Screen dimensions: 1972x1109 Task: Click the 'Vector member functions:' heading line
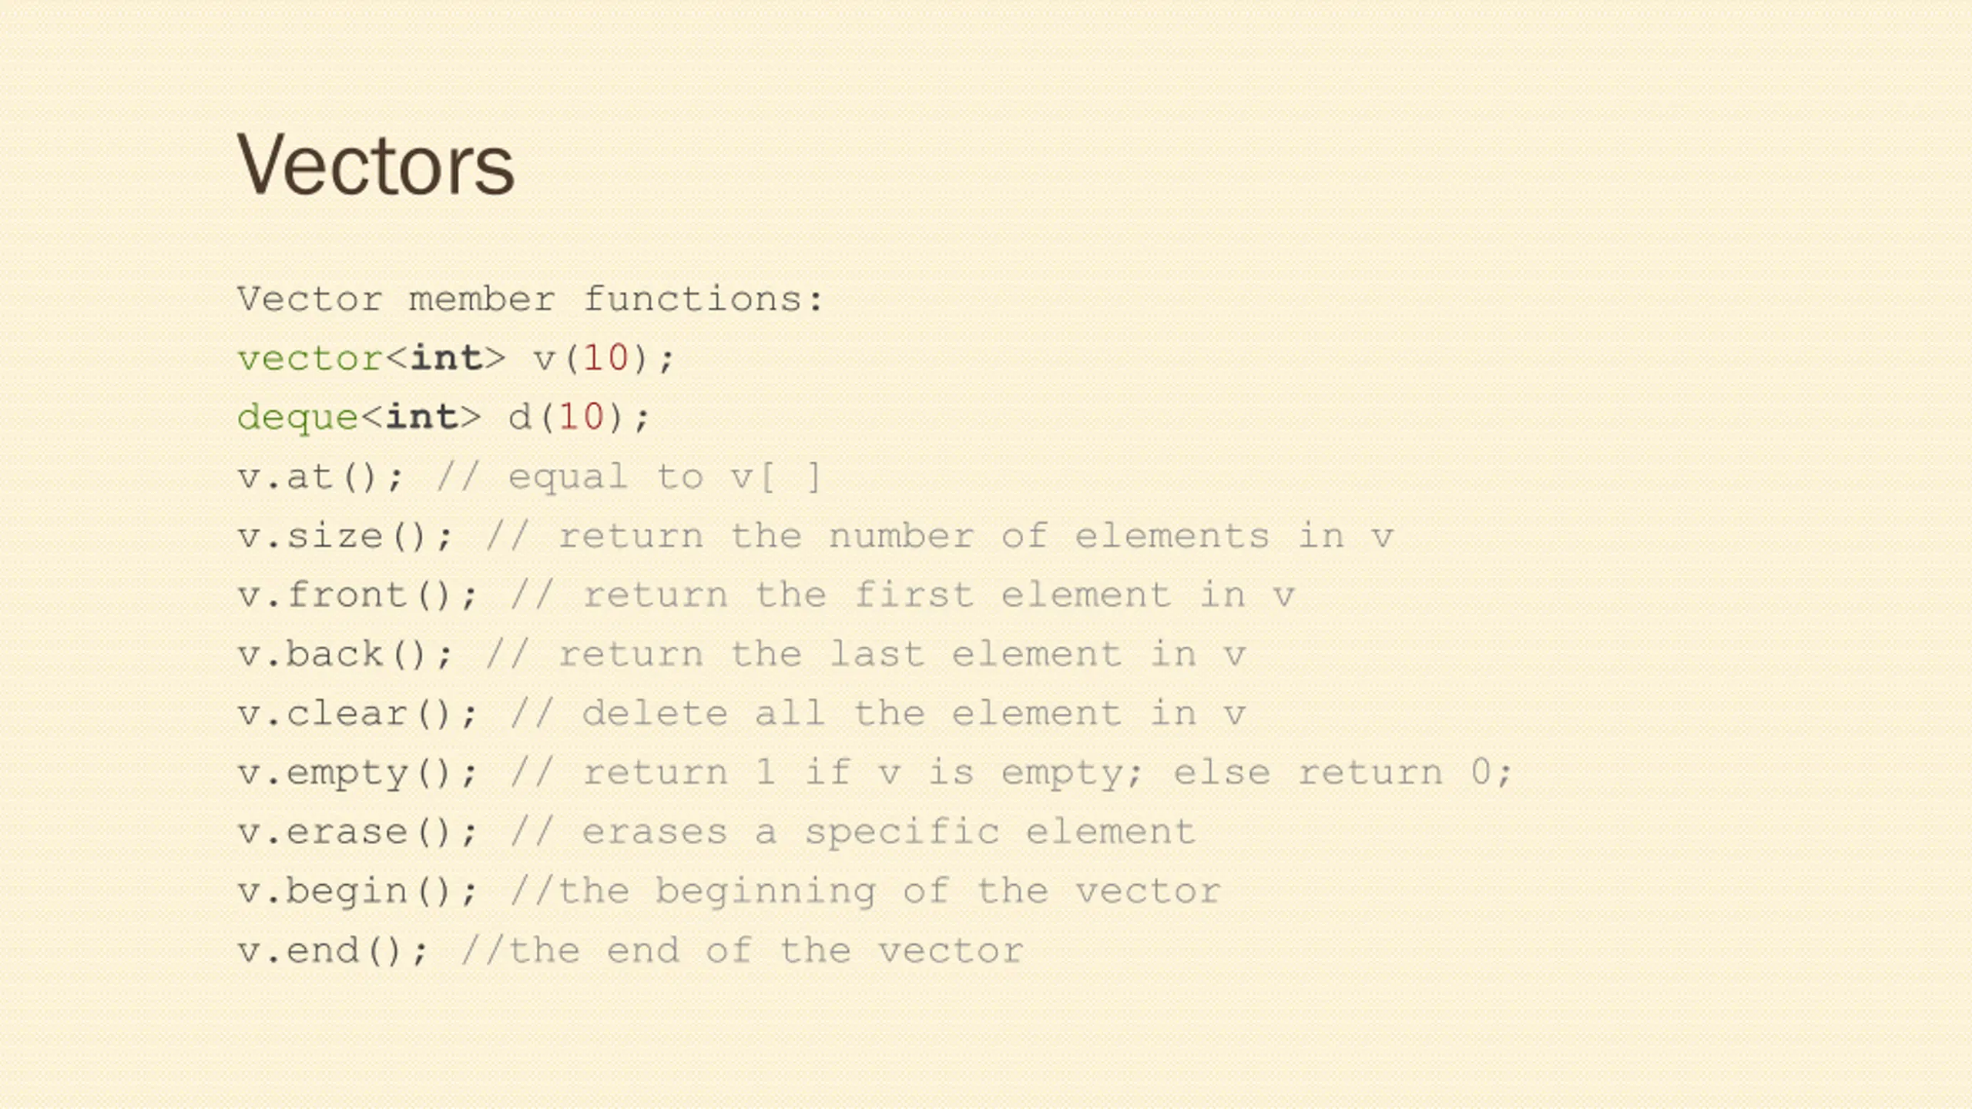[x=531, y=299]
